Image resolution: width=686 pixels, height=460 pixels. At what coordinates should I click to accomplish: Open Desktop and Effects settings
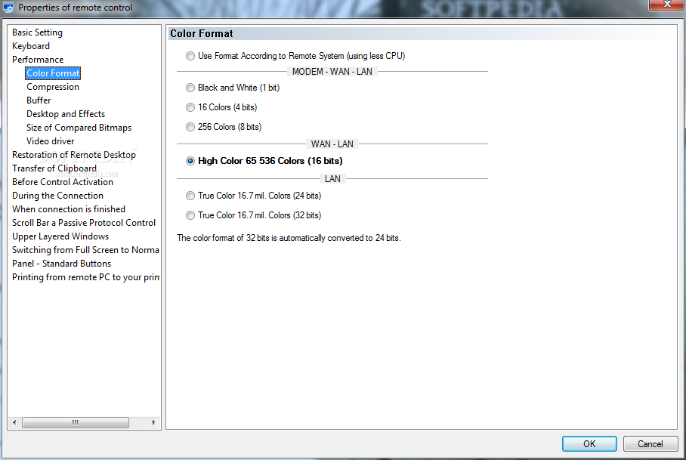pos(66,114)
